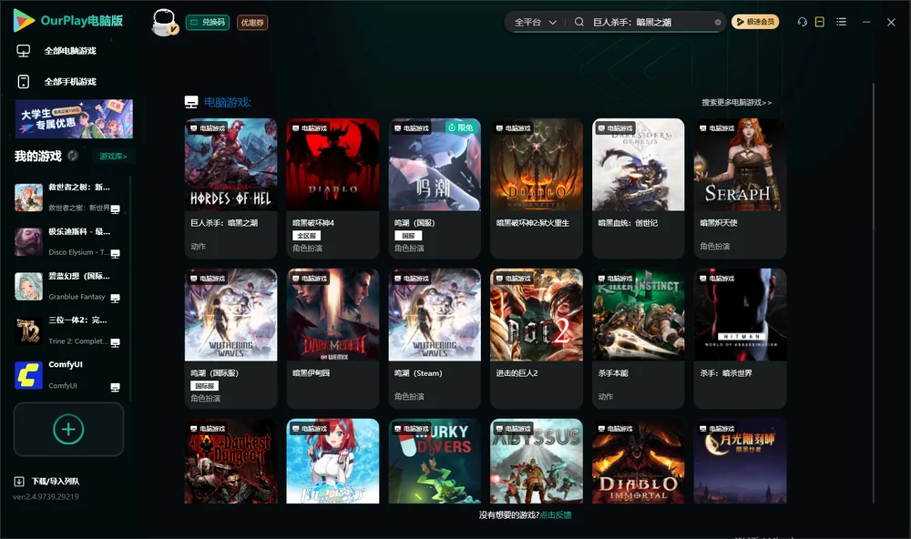Open 暗黑血统: 创世纪 Darksiders card

tap(638, 188)
